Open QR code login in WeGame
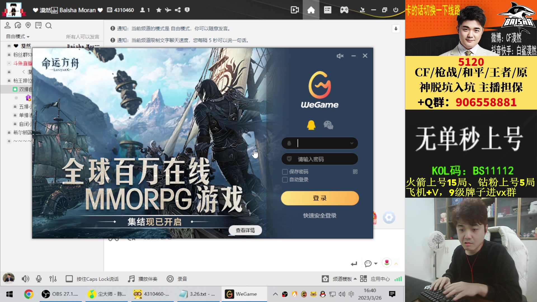 pos(355,172)
